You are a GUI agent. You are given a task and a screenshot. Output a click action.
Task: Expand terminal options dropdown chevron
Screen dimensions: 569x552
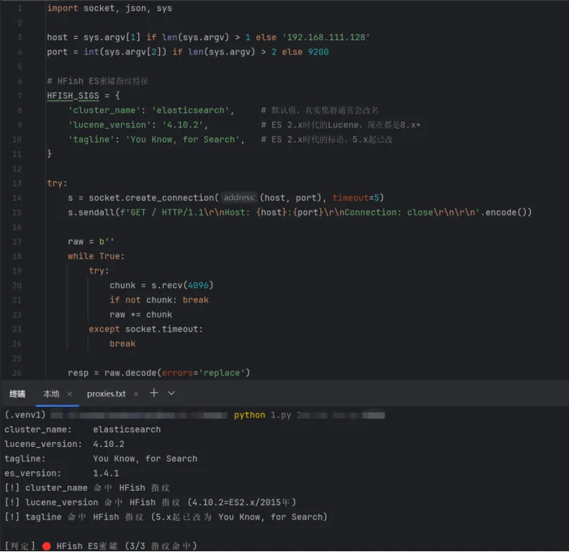tap(171, 394)
